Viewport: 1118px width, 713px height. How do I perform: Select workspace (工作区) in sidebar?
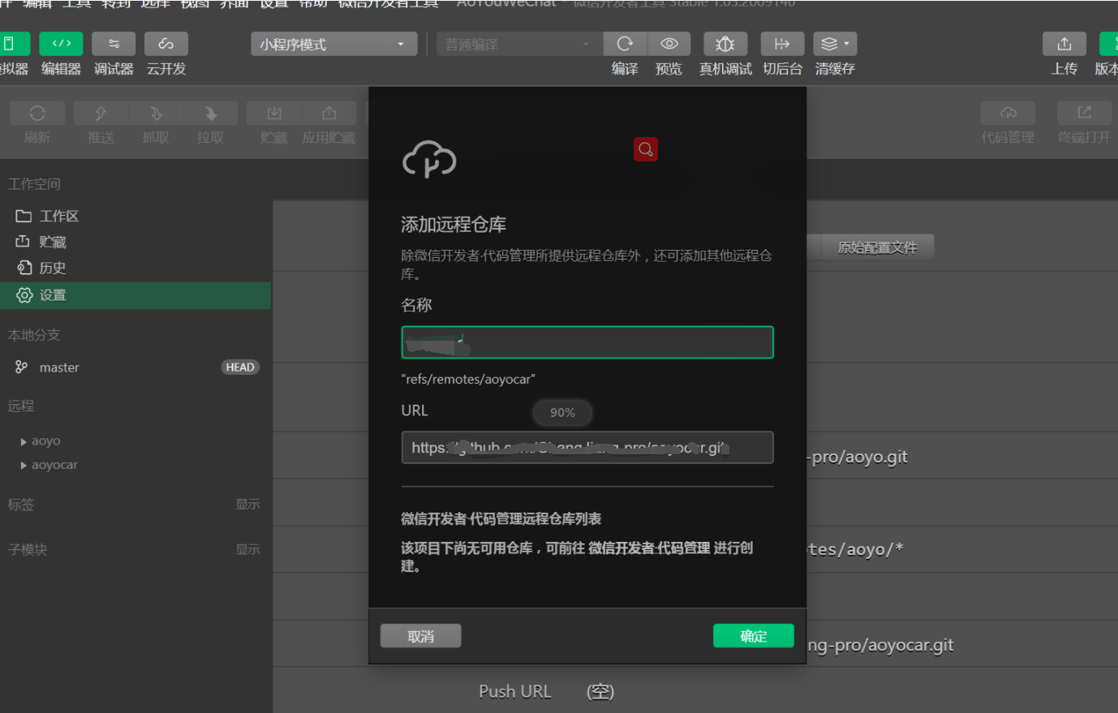[x=135, y=216]
